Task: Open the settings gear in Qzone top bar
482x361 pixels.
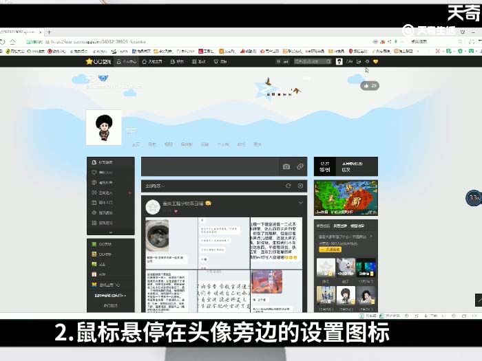Action: point(367,62)
